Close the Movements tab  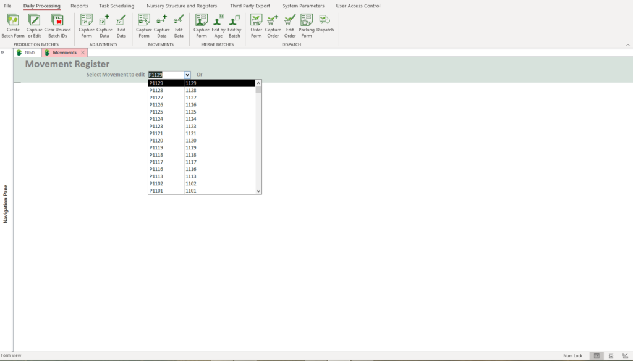tap(83, 52)
